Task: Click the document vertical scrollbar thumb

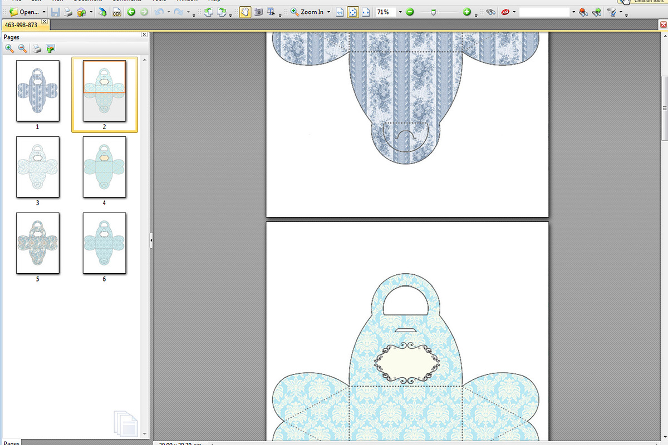Action: click(x=664, y=109)
